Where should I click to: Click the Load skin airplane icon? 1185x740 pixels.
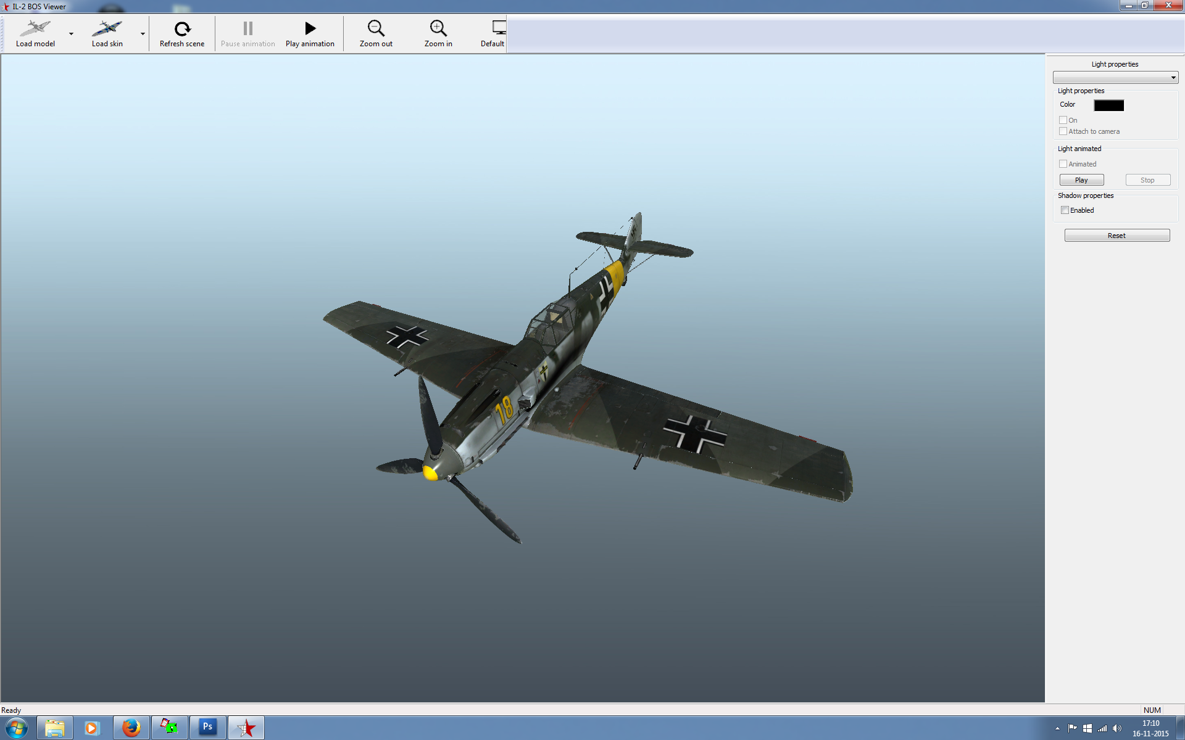(x=107, y=29)
